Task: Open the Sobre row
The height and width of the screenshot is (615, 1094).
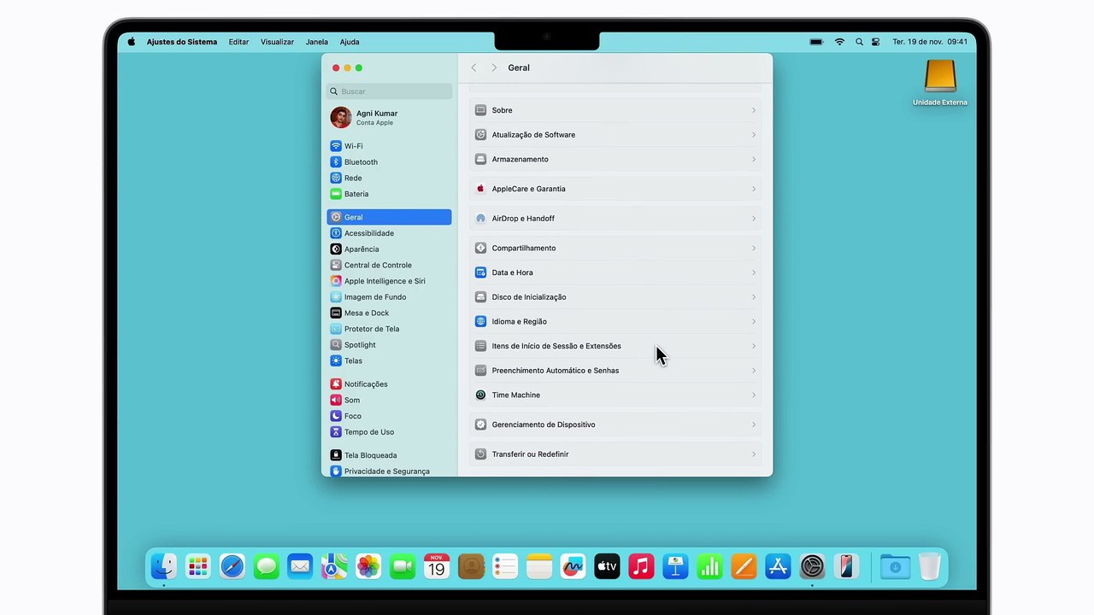Action: pos(615,110)
